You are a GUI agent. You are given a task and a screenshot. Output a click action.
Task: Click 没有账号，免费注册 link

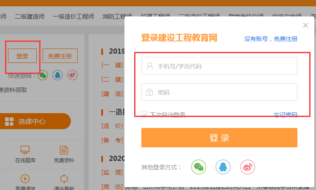click(270, 39)
